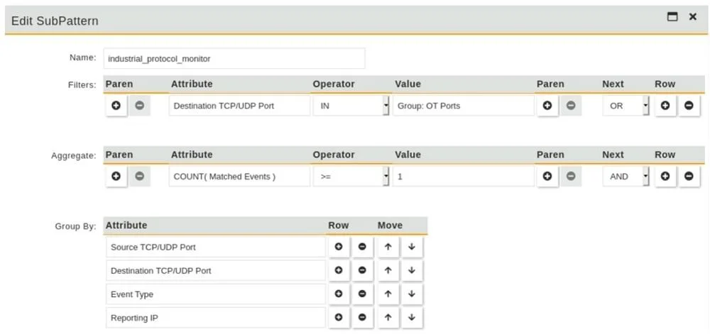Add row after Destination TCP/UDP Port group-by
This screenshot has height=334, width=710.
pos(338,270)
